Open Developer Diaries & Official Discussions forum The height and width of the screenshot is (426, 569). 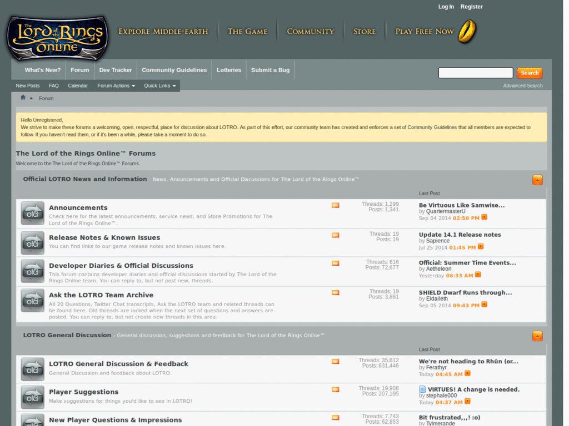(x=121, y=266)
